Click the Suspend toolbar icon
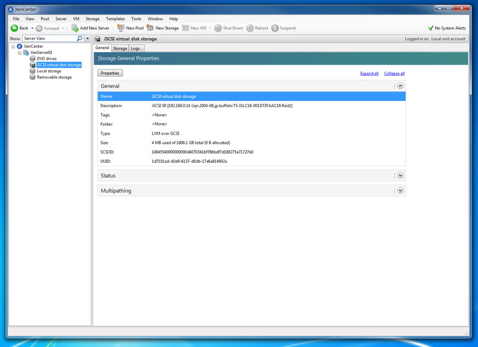Image resolution: width=478 pixels, height=347 pixels. 275,28
